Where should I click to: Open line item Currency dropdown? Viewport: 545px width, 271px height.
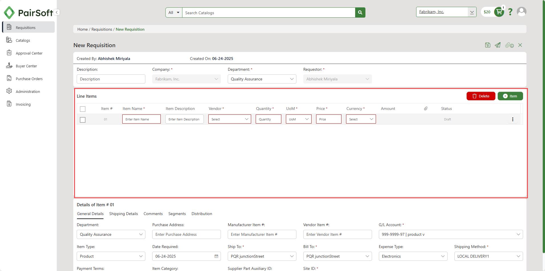[361, 119]
